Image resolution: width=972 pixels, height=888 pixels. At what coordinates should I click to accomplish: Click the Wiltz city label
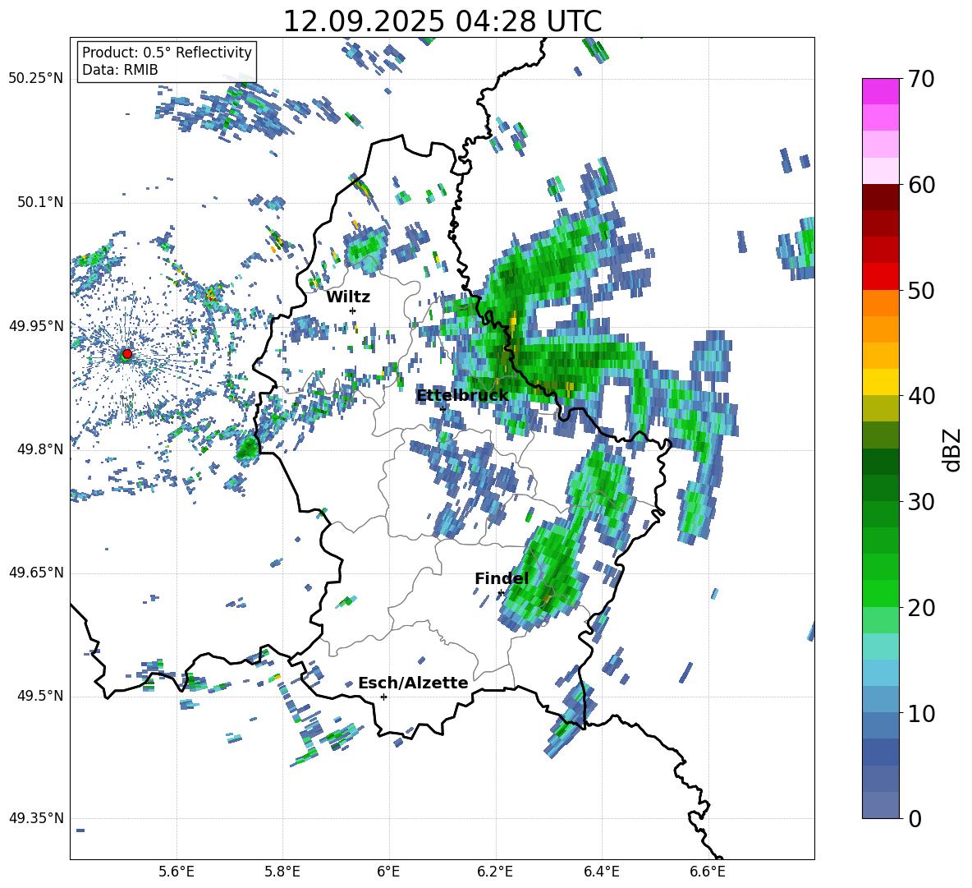click(348, 297)
